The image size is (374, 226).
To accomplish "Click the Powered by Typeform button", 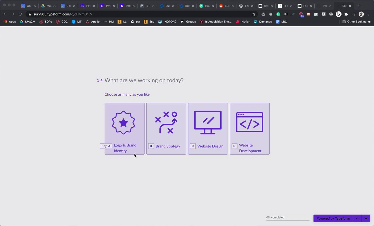I will click(x=333, y=218).
